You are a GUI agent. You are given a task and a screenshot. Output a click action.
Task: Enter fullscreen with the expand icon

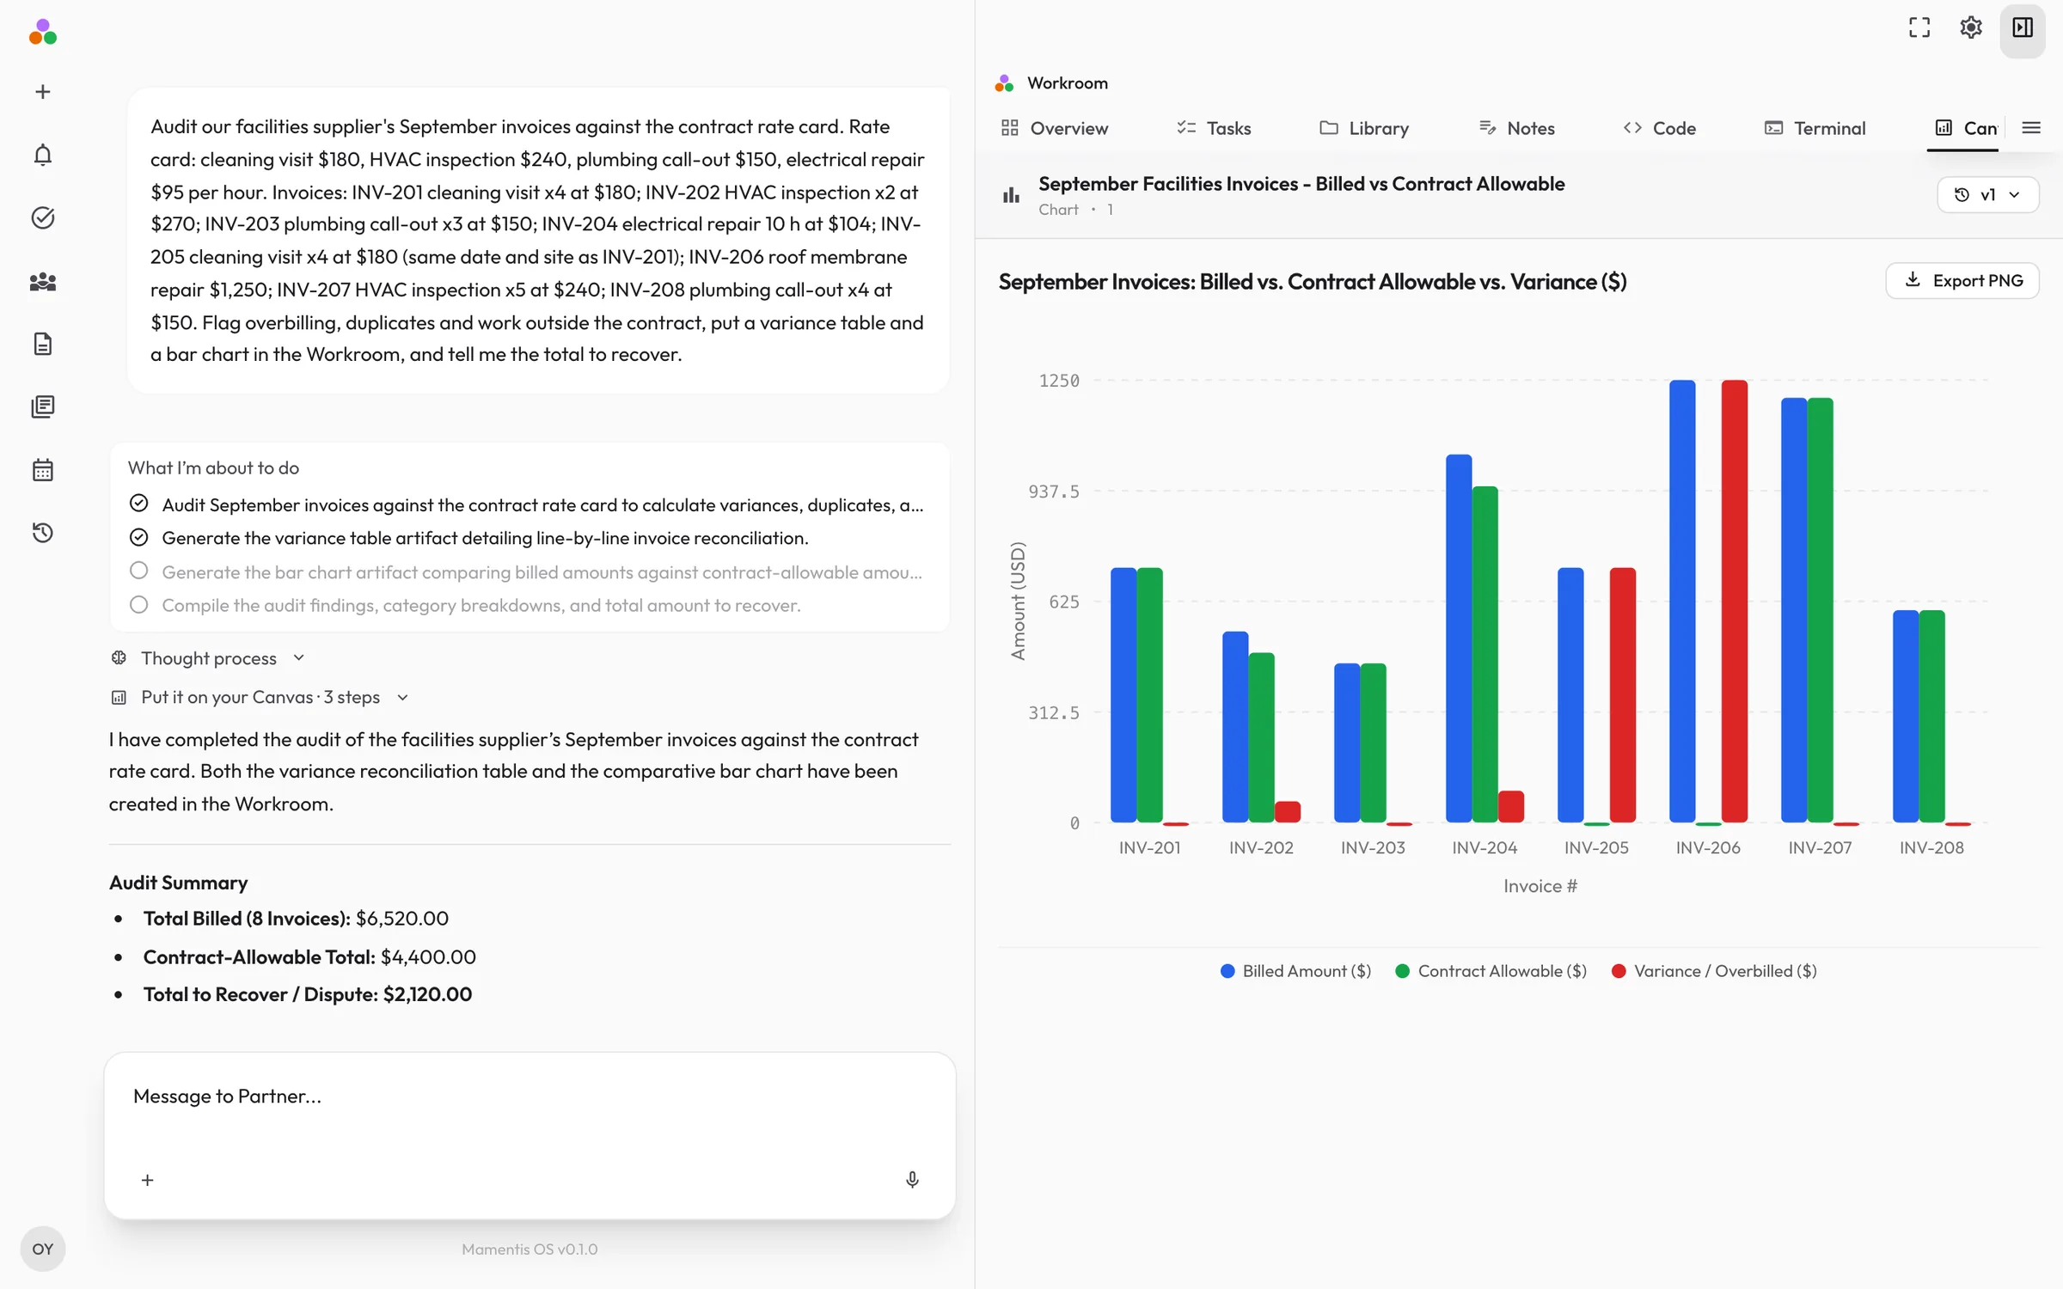pyautogui.click(x=1919, y=27)
